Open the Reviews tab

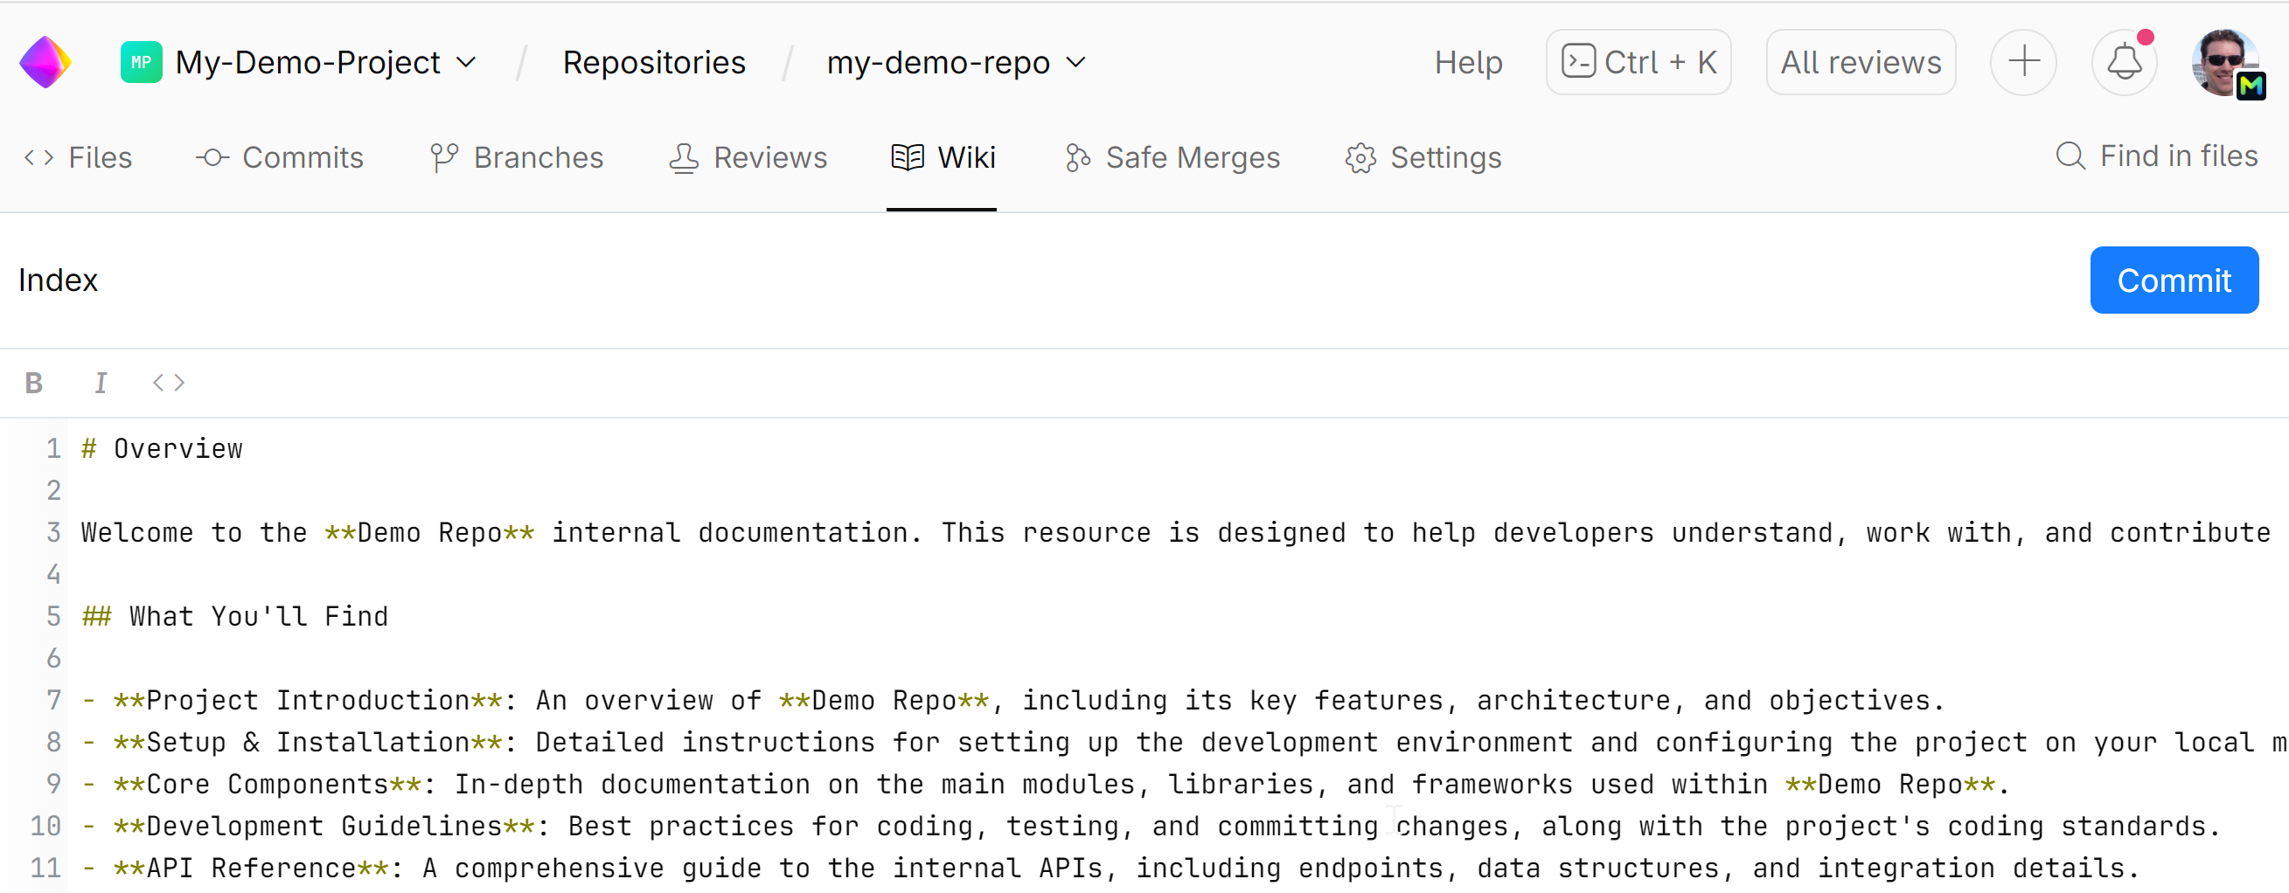[749, 157]
